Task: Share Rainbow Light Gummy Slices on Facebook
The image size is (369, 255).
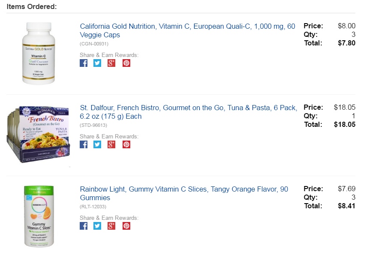Action: tap(84, 226)
